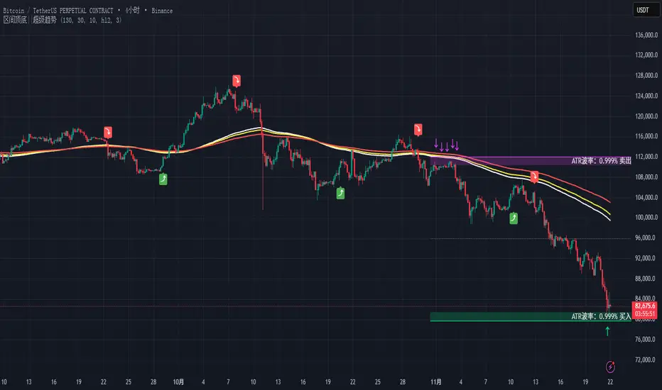The height and width of the screenshot is (390, 662).
Task: Click the 76,000.0 price axis label
Action: tap(646, 340)
